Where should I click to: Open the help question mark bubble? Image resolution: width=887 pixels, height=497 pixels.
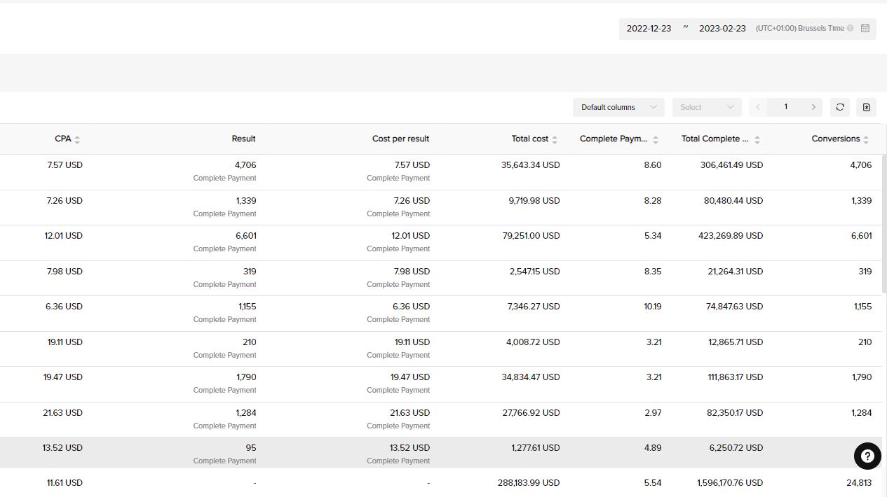(867, 456)
